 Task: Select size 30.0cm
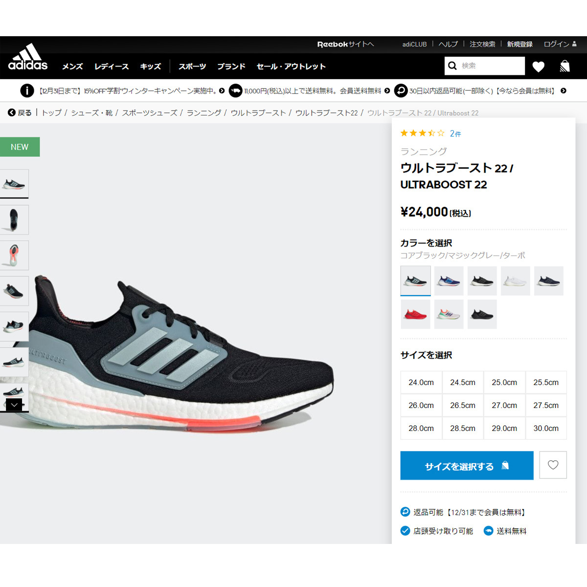(x=546, y=429)
